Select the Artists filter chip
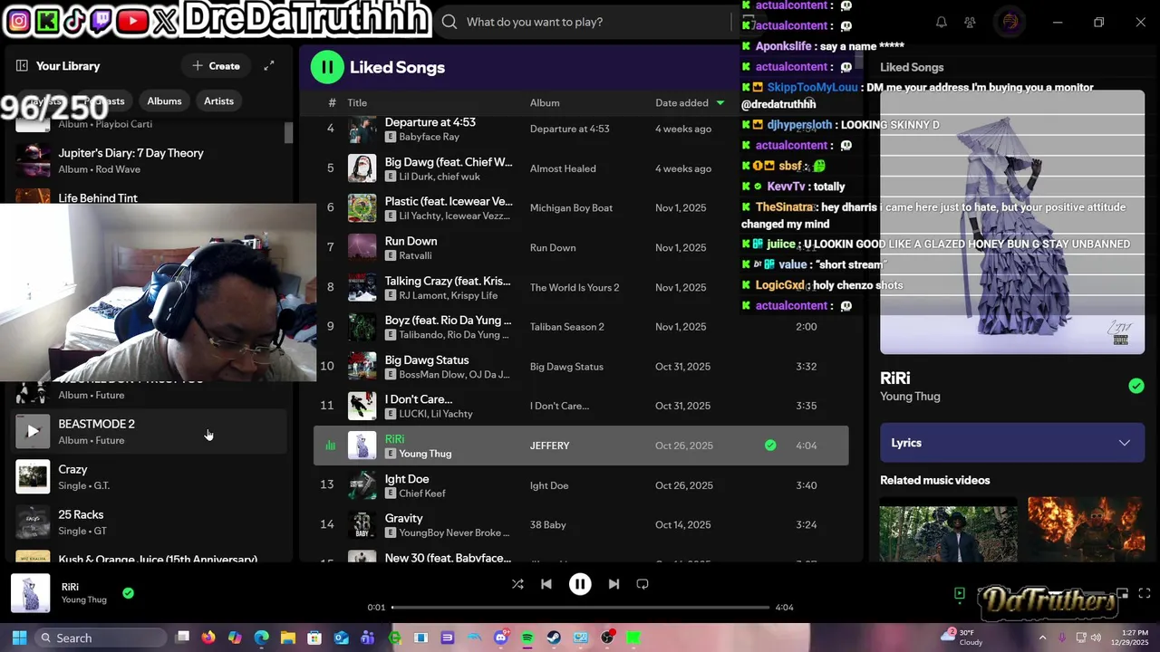Screen dimensions: 1160x652 point(218,101)
